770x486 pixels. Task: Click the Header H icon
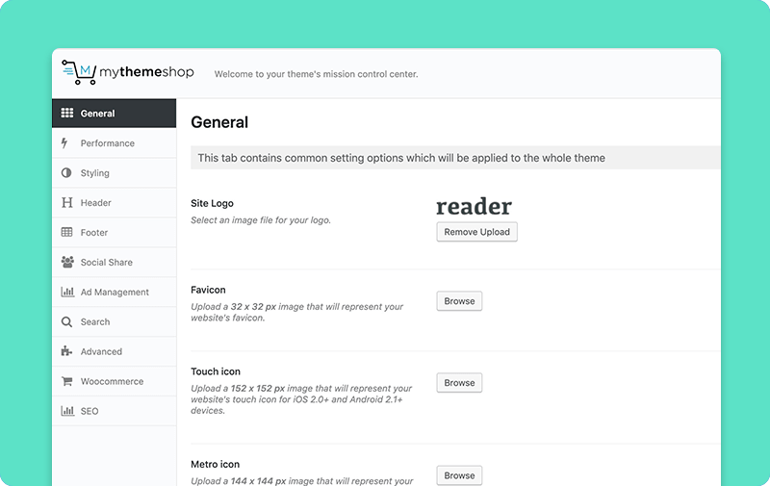66,202
